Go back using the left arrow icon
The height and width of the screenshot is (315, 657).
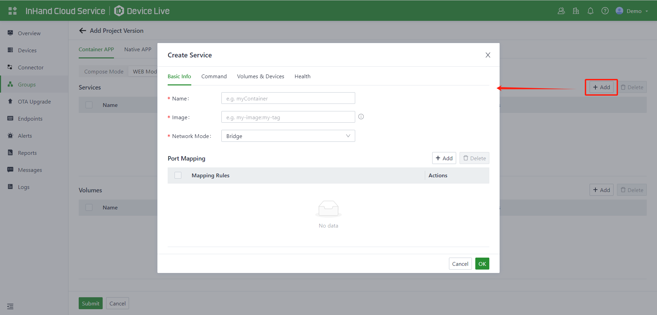[x=82, y=31]
